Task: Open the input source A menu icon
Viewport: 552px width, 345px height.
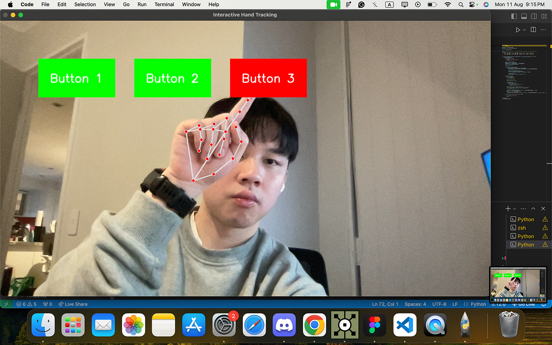Action: pyautogui.click(x=389, y=4)
